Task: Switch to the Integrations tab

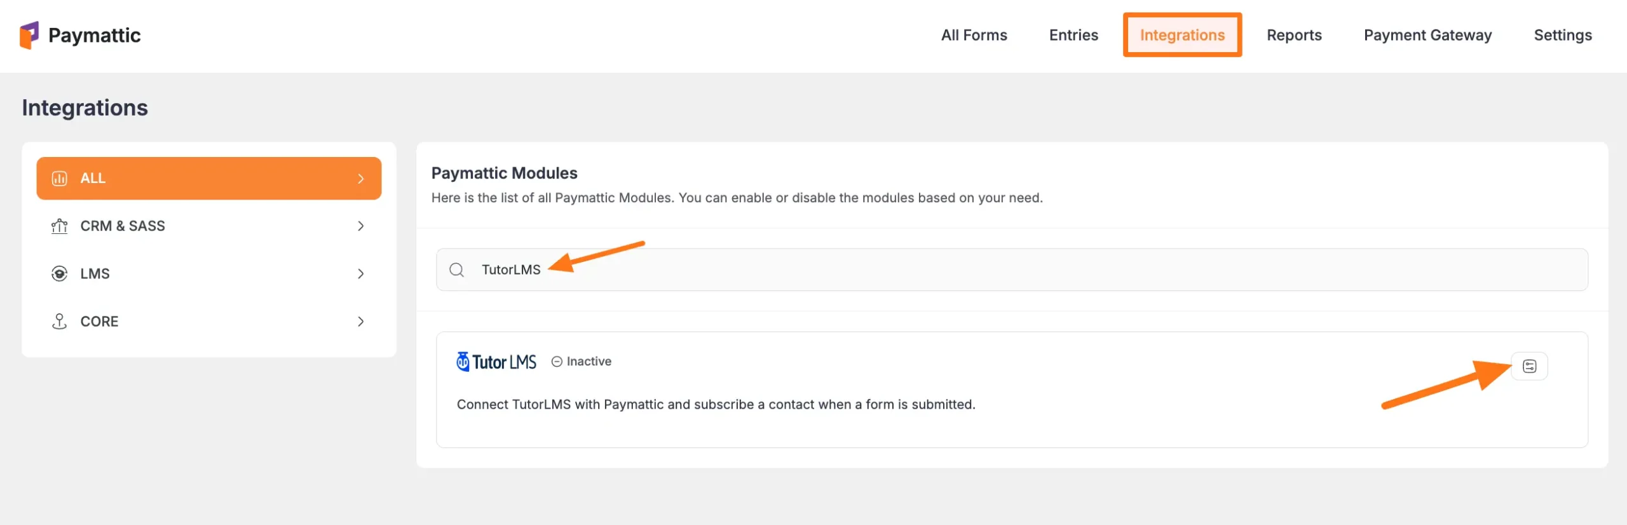Action: tap(1182, 35)
